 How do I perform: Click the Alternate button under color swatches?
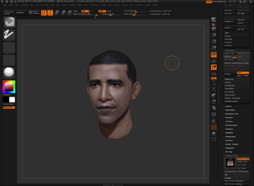[x=9, y=108]
